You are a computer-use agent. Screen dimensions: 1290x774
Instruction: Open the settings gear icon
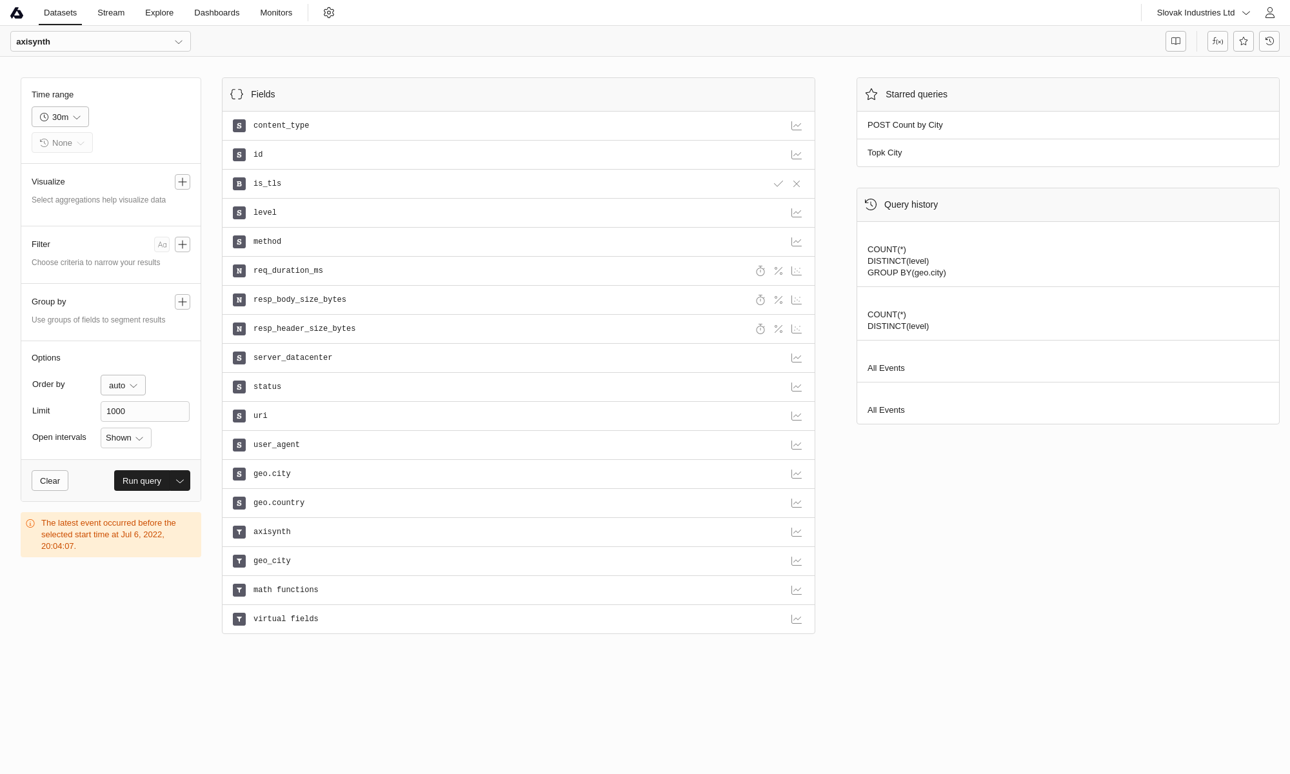click(329, 13)
